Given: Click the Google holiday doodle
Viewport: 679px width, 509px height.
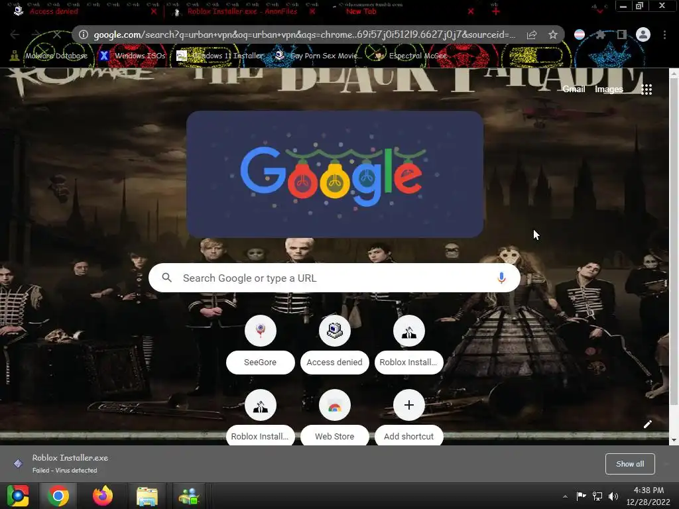Looking at the screenshot, I should coord(335,174).
